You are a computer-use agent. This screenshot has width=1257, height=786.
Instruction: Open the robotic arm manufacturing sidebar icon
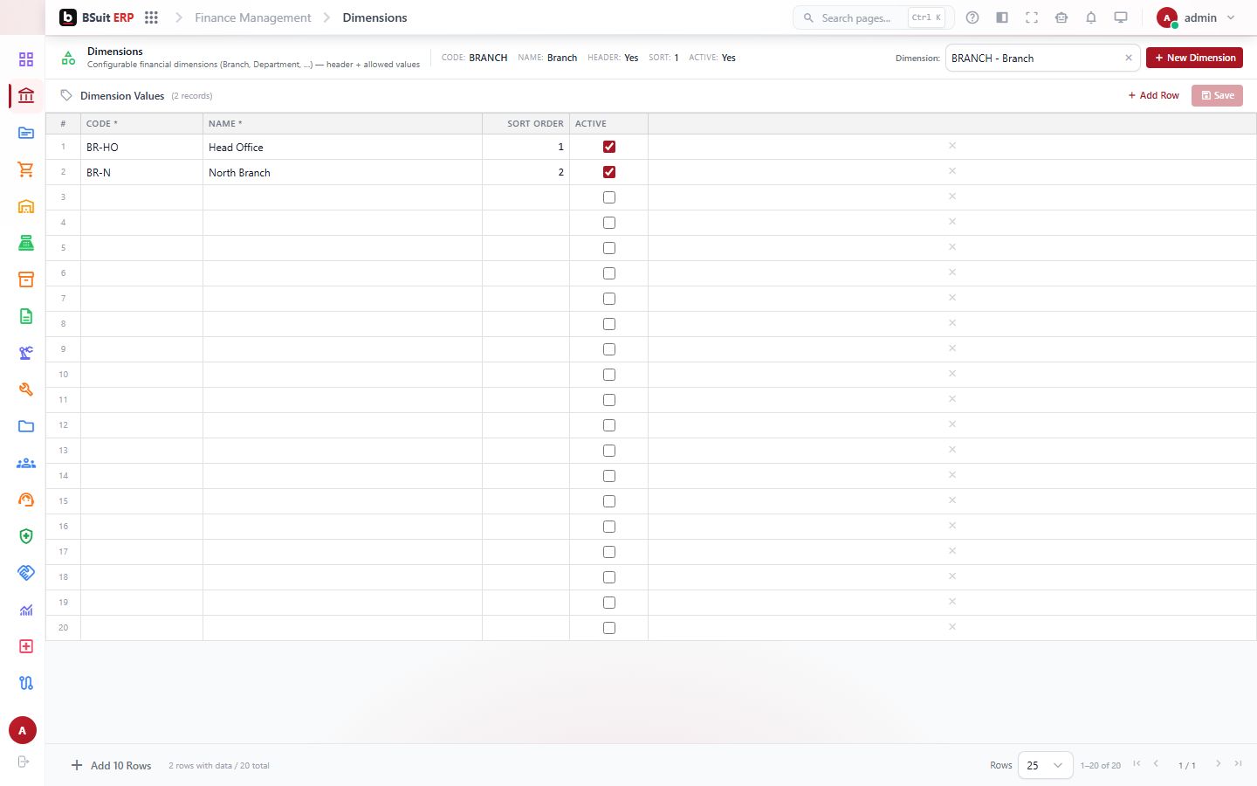tap(26, 353)
